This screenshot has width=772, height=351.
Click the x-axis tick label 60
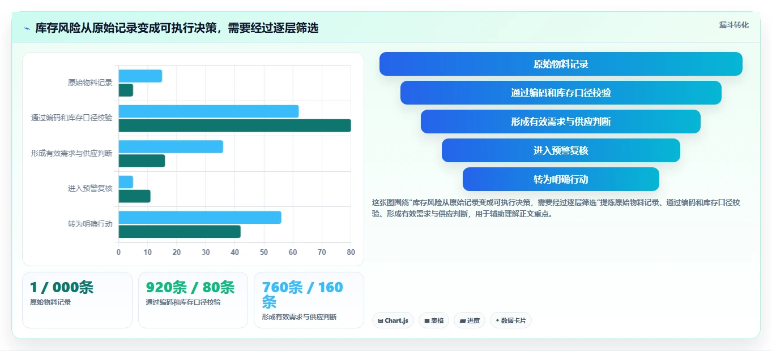tap(293, 253)
